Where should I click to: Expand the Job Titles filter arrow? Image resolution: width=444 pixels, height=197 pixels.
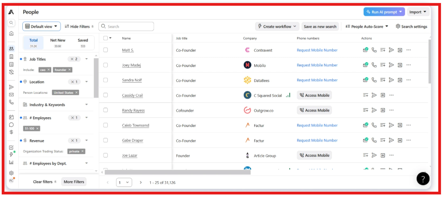[87, 59]
